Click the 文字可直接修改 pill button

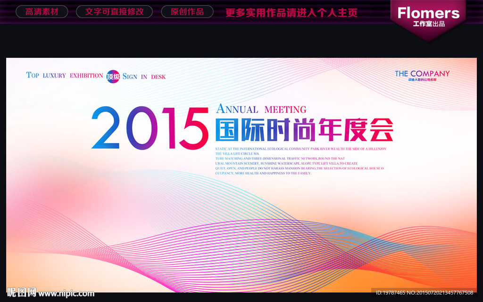[114, 12]
